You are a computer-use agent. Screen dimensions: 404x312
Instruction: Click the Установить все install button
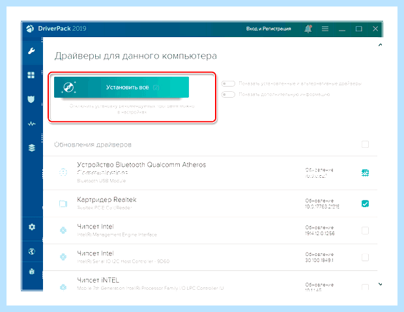(x=121, y=87)
